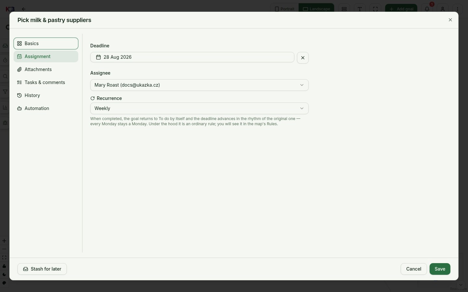The width and height of the screenshot is (468, 292).
Task: Click the inbox icon in the left sidebar
Action: [5, 46]
